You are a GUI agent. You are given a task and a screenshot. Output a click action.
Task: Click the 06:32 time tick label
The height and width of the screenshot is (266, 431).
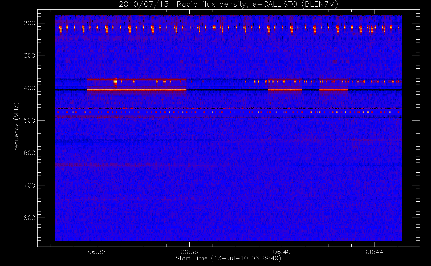[97, 252]
